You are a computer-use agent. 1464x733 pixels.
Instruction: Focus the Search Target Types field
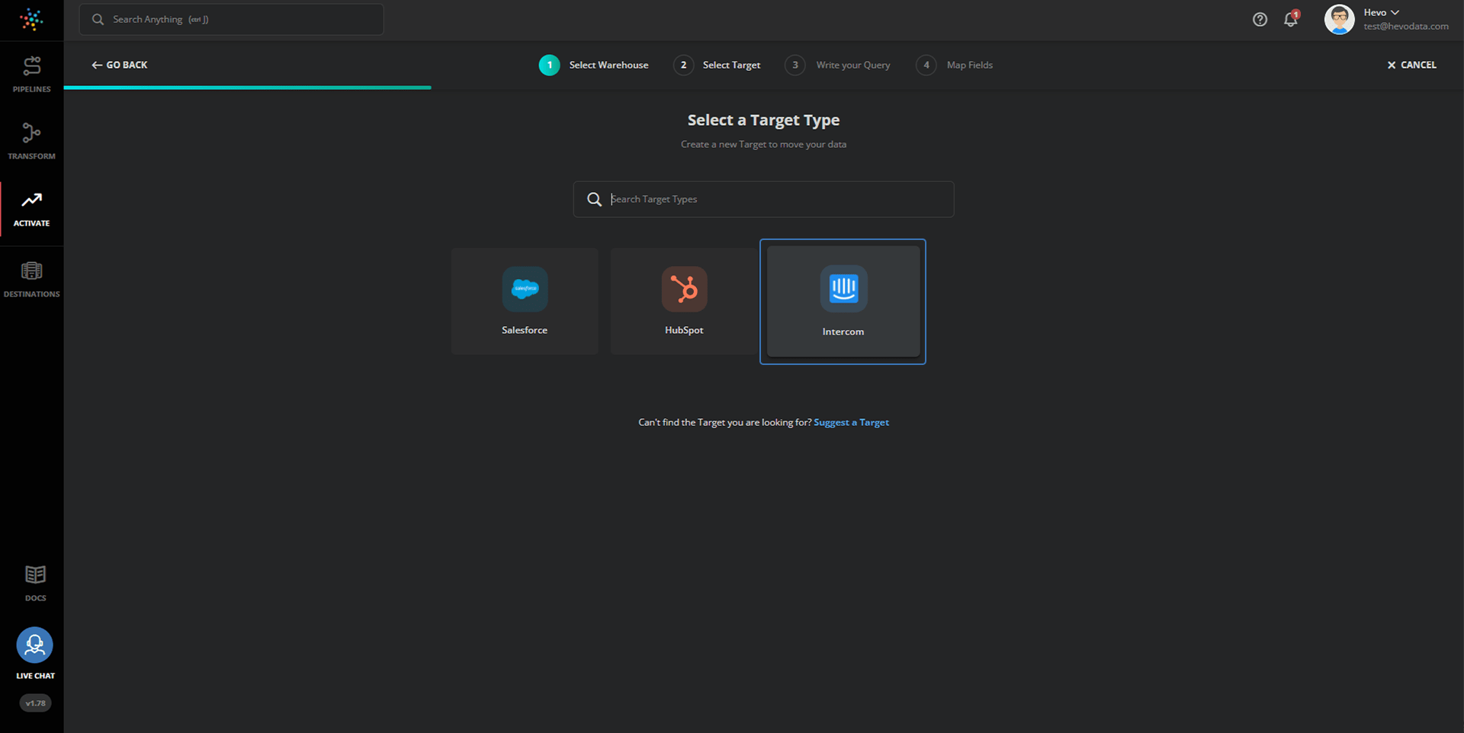pyautogui.click(x=763, y=199)
